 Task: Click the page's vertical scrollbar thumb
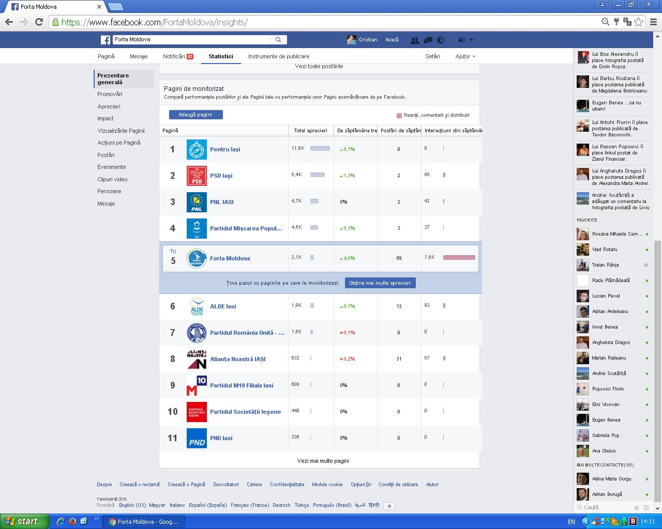point(657,370)
